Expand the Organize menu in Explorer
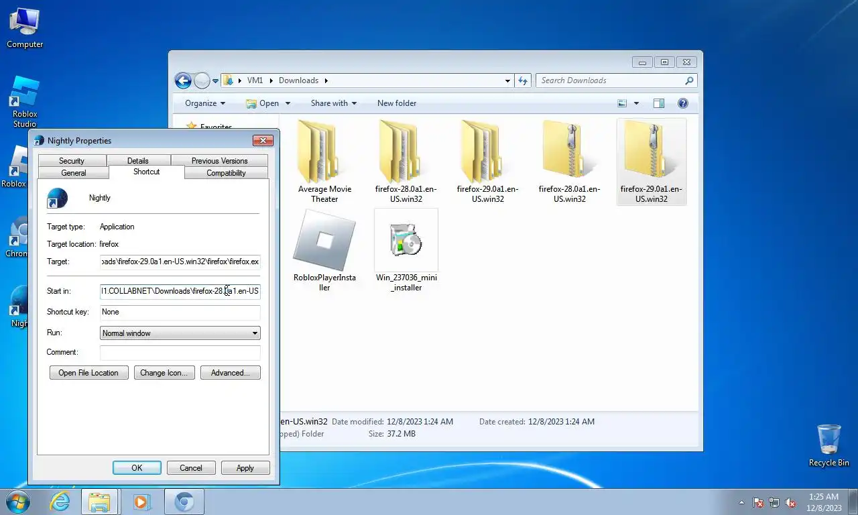 click(x=205, y=103)
